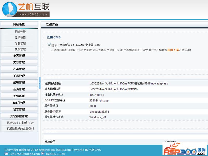Screen dimensions: 208x156
Task: Click the lightbulb tip icon
Action: (x=49, y=44)
